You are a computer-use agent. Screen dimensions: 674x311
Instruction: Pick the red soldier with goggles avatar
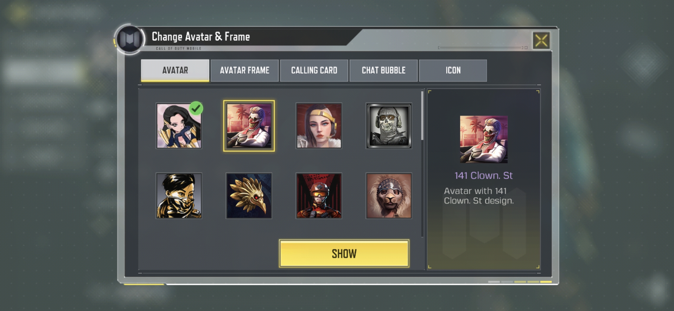[319, 196]
